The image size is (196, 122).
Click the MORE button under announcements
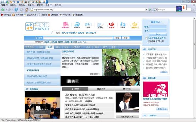click(164, 72)
